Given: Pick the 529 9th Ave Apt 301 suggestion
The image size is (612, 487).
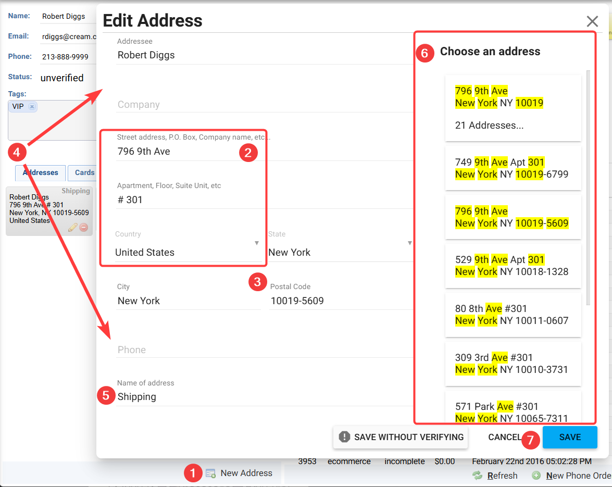Looking at the screenshot, I should point(513,266).
